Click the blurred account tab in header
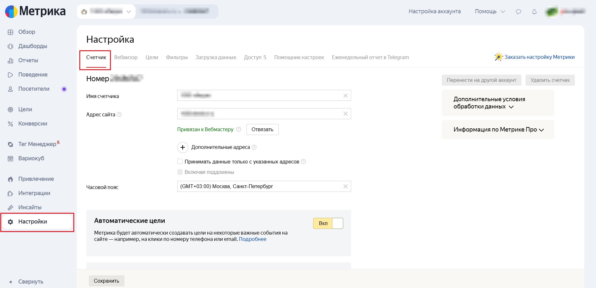This screenshot has height=288, width=596. point(176,12)
